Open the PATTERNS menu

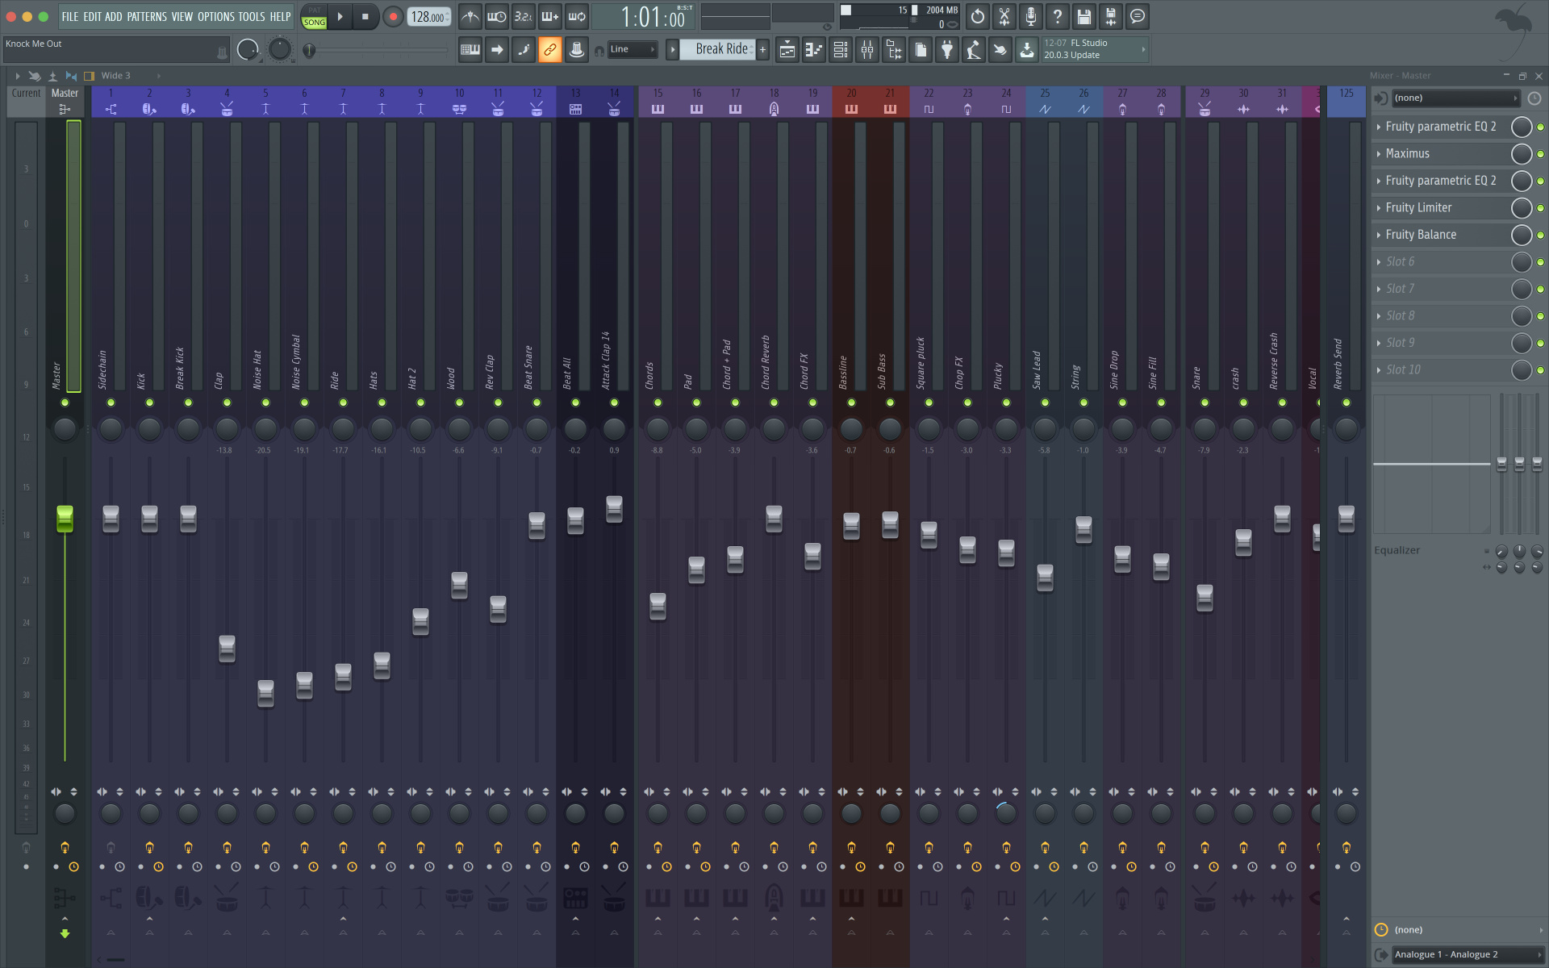coord(146,16)
